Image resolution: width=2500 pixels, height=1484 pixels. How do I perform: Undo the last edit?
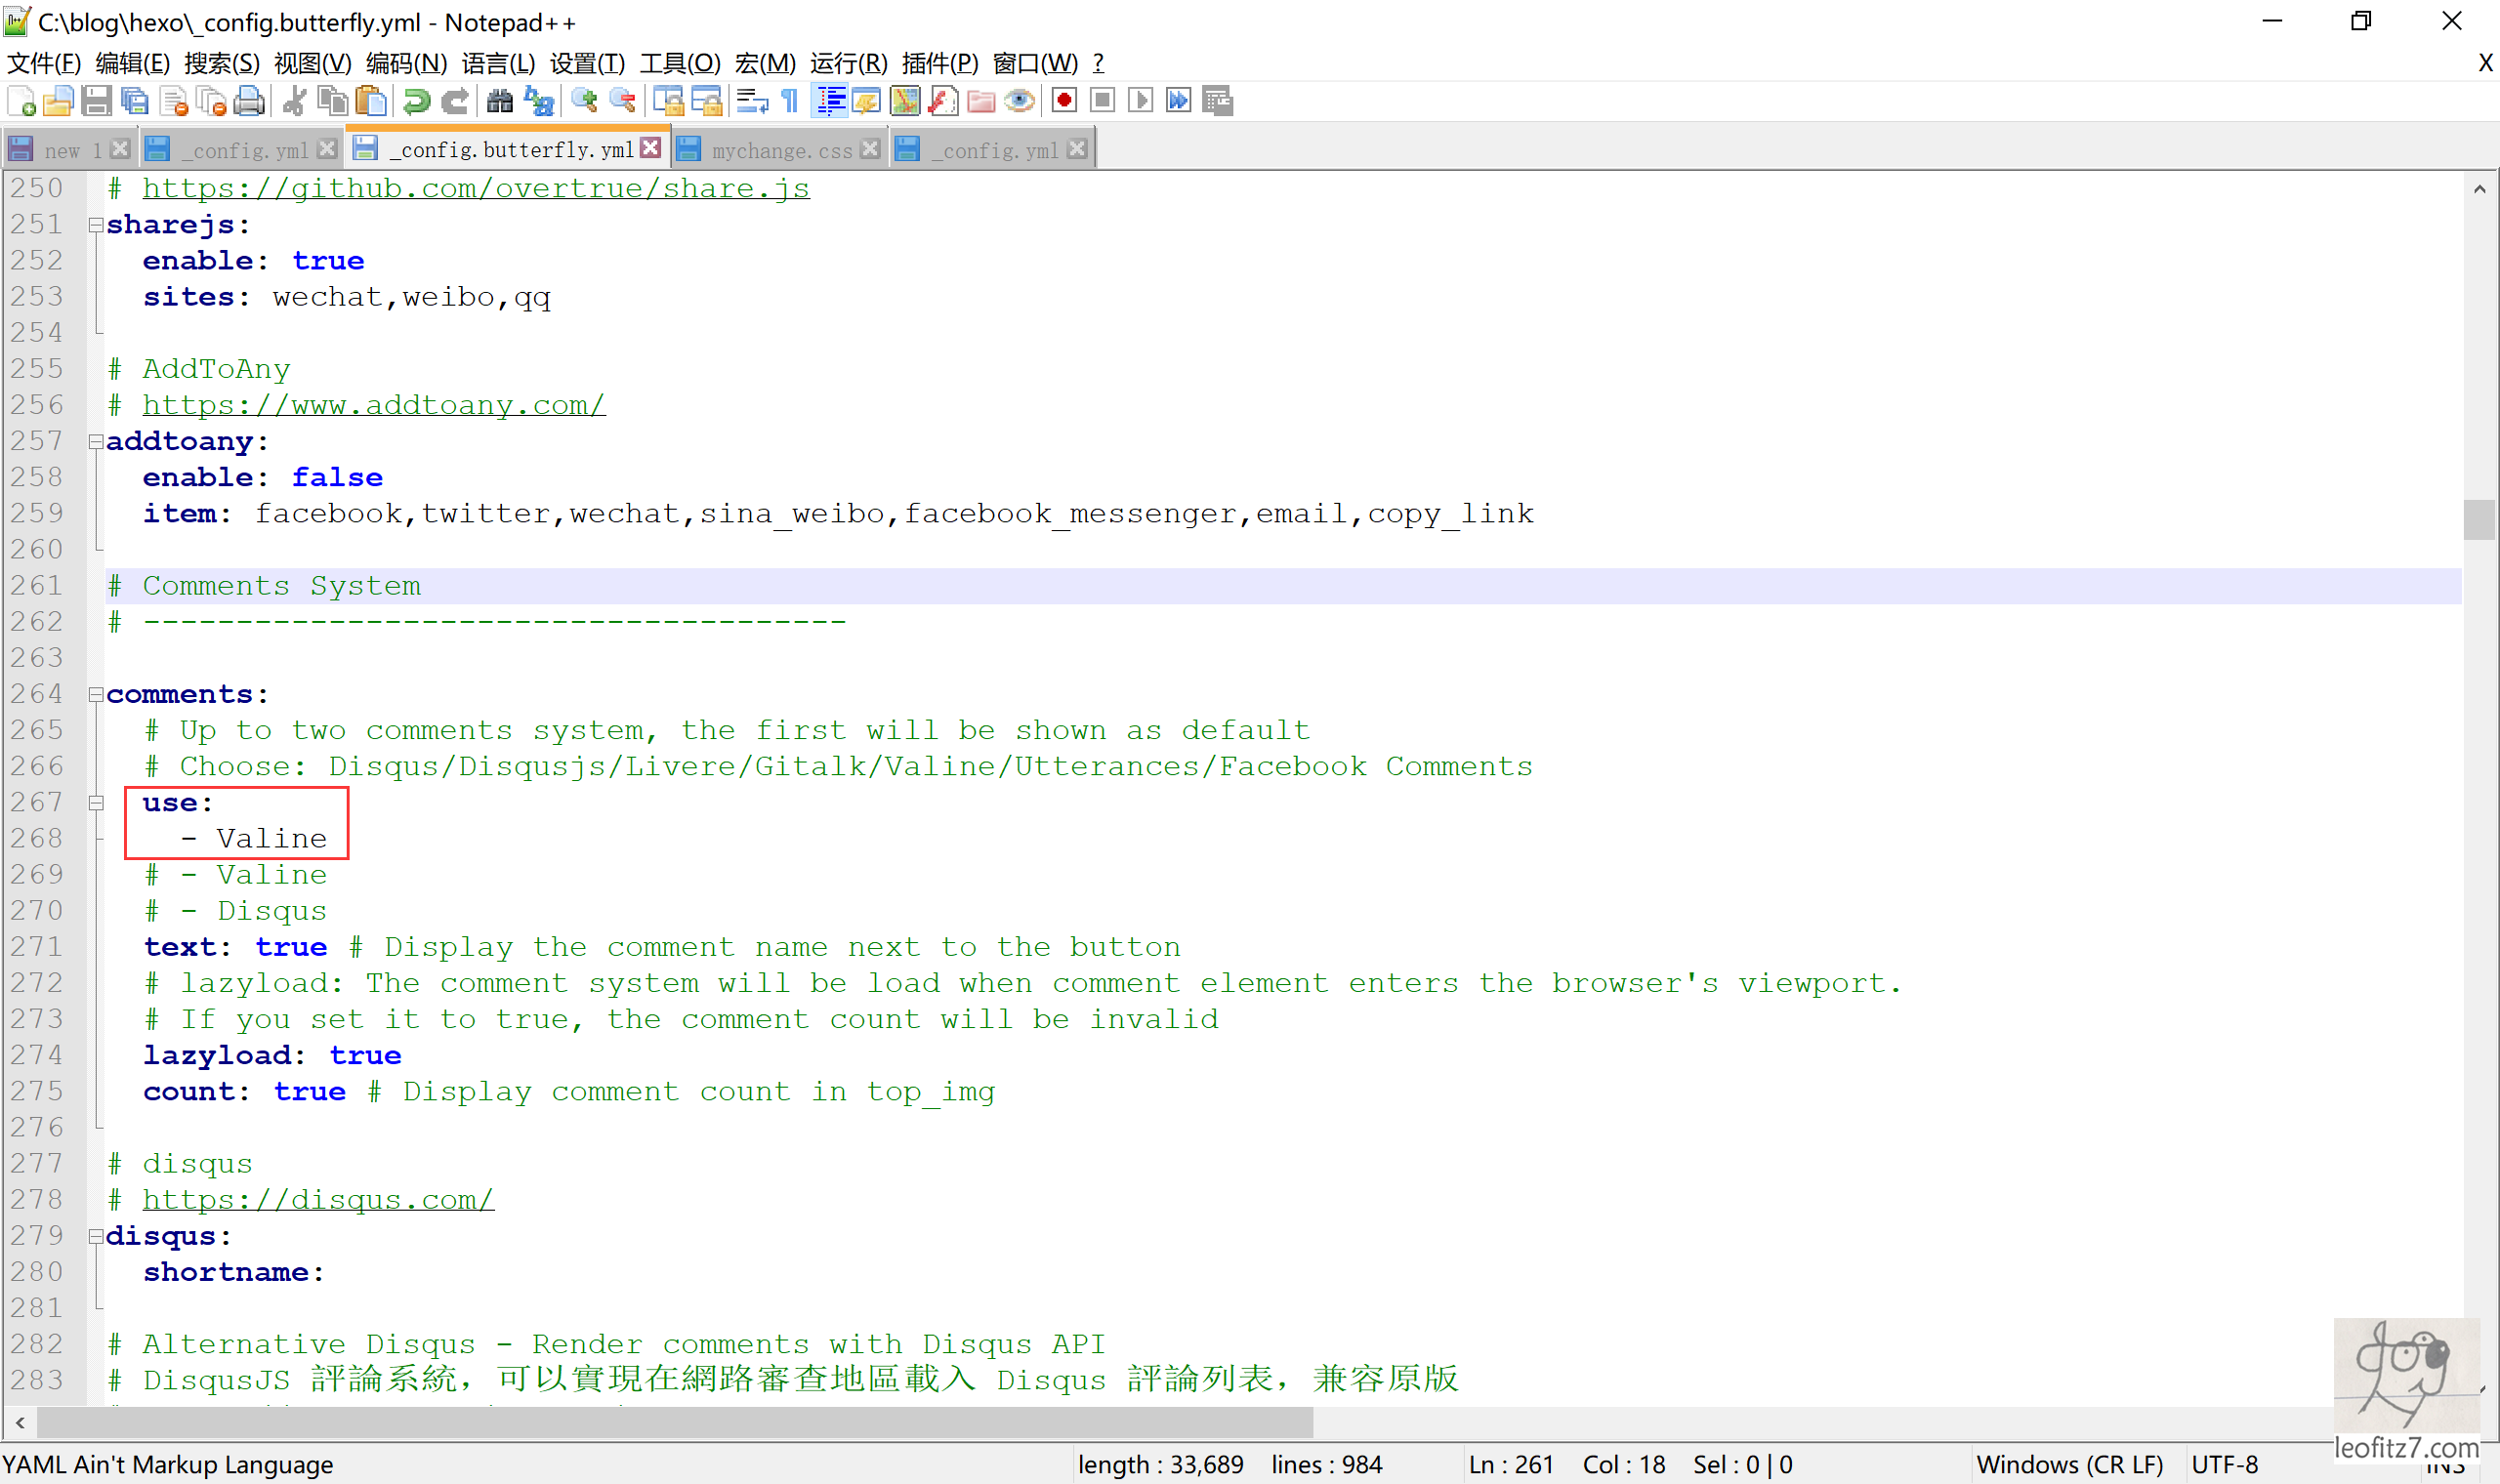pyautogui.click(x=416, y=100)
